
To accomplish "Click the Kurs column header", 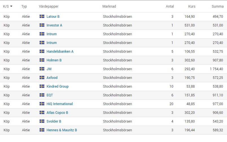I will pos(192,6).
